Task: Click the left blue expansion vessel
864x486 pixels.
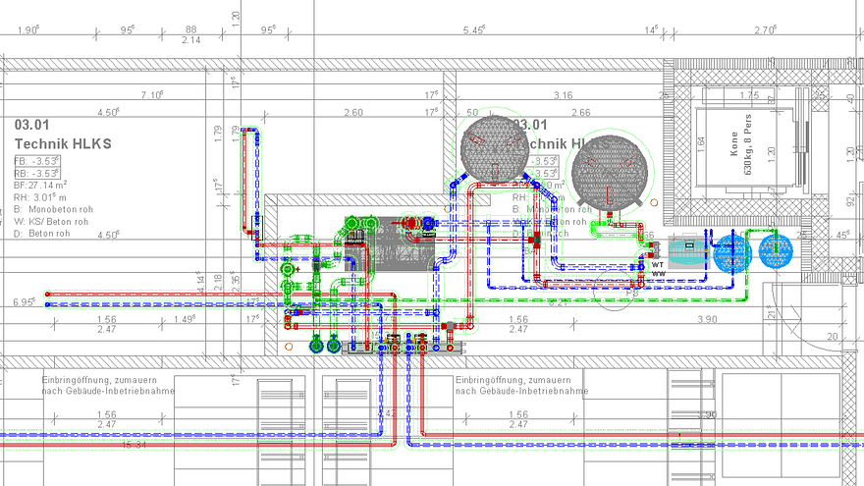Action: click(732, 251)
